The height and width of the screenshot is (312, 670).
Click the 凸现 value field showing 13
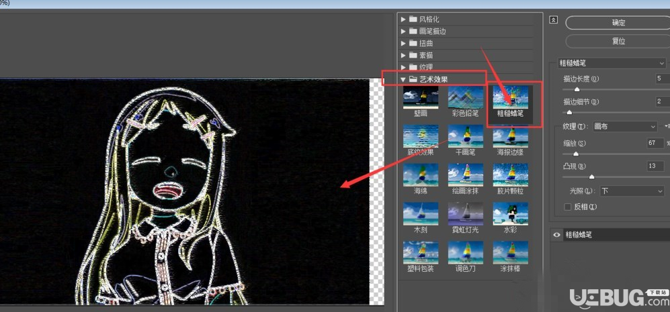pyautogui.click(x=655, y=166)
